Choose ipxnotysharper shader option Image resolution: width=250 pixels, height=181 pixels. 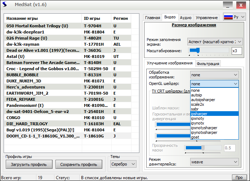[214, 128]
